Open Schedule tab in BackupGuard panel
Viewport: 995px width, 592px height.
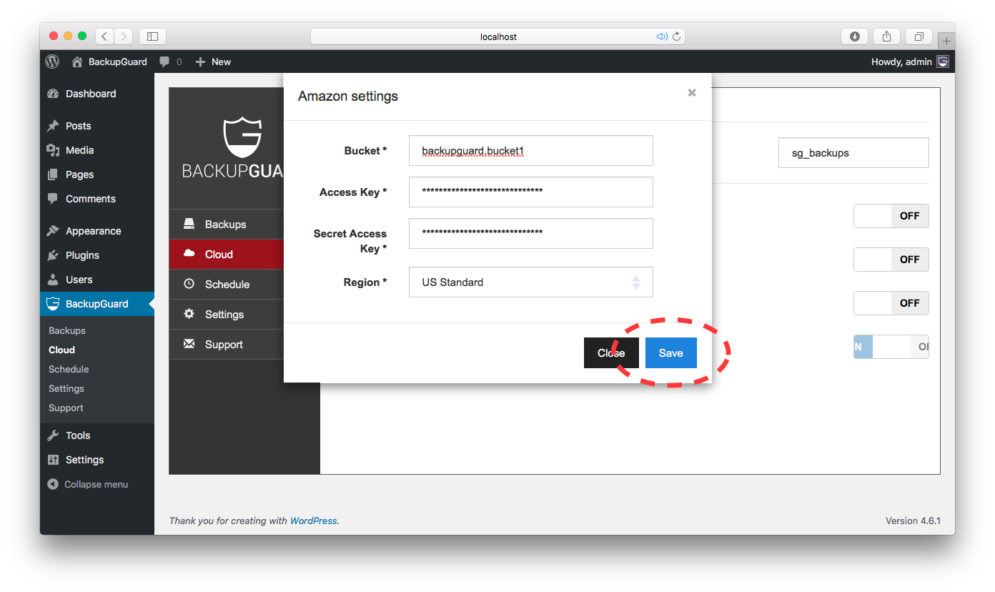click(227, 285)
